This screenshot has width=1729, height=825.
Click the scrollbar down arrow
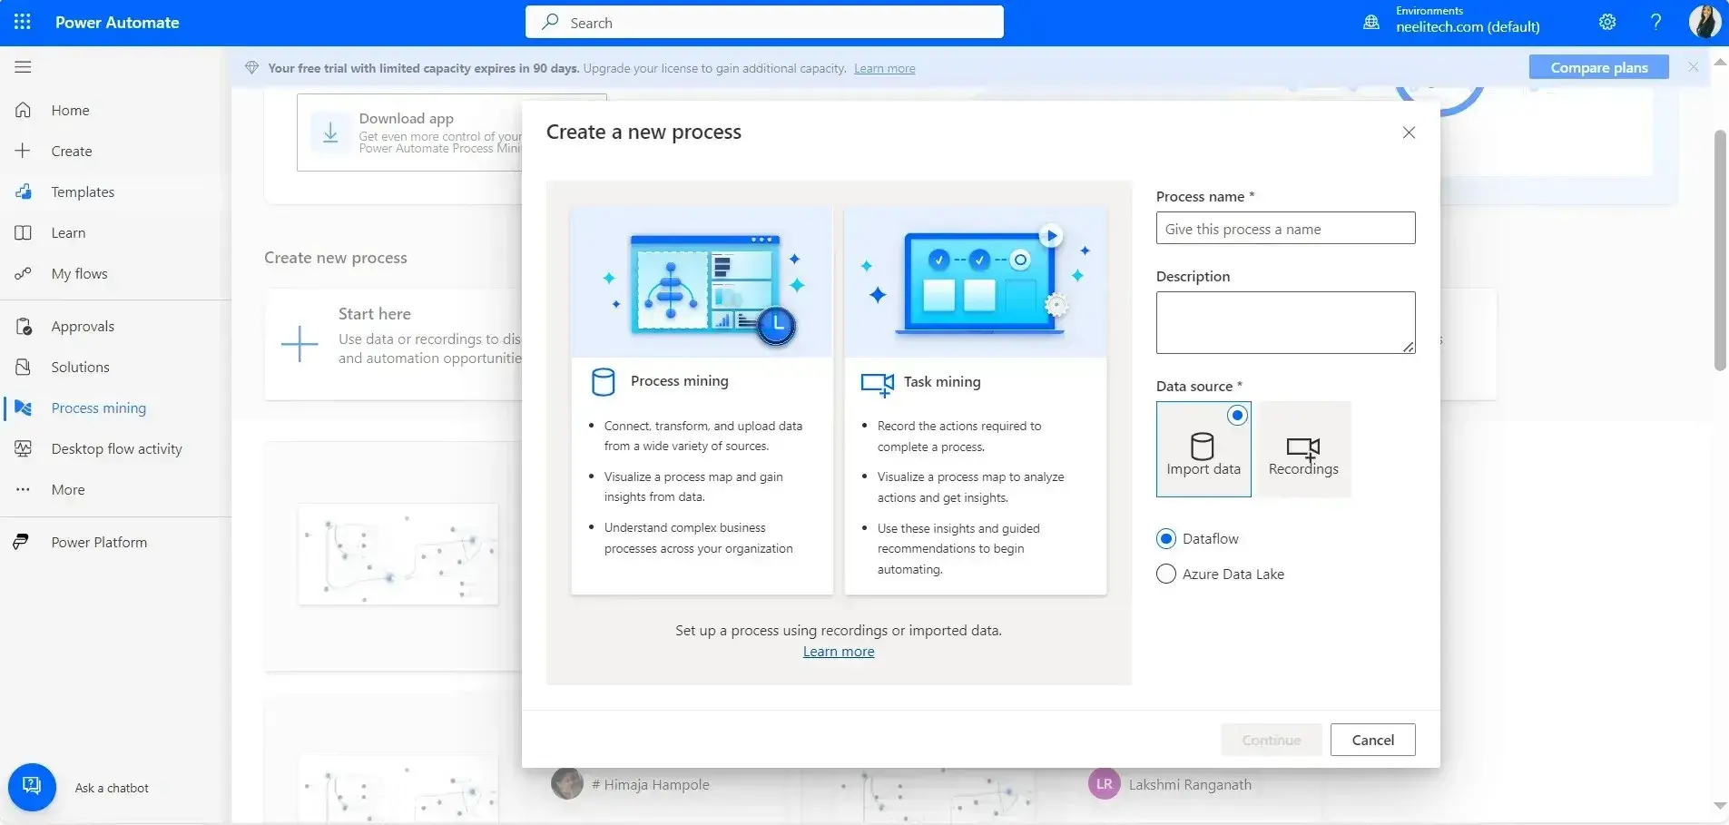click(1719, 806)
